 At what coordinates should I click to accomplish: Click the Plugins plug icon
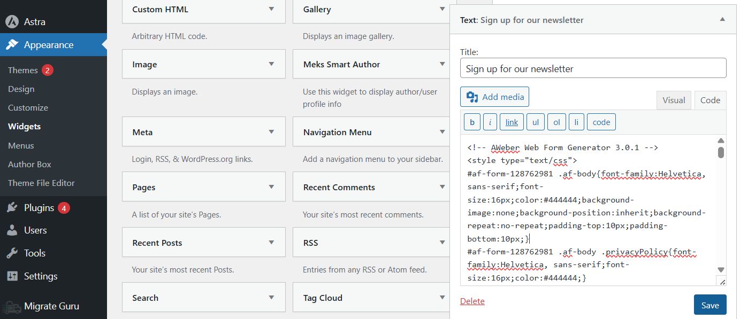(12, 208)
